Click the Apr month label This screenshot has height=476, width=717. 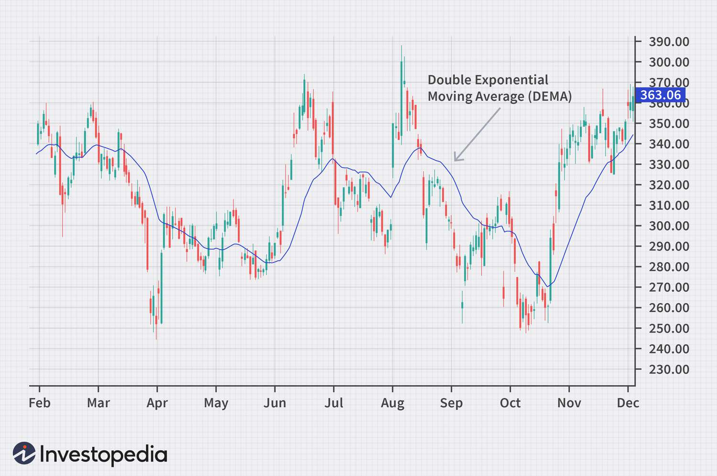point(157,403)
